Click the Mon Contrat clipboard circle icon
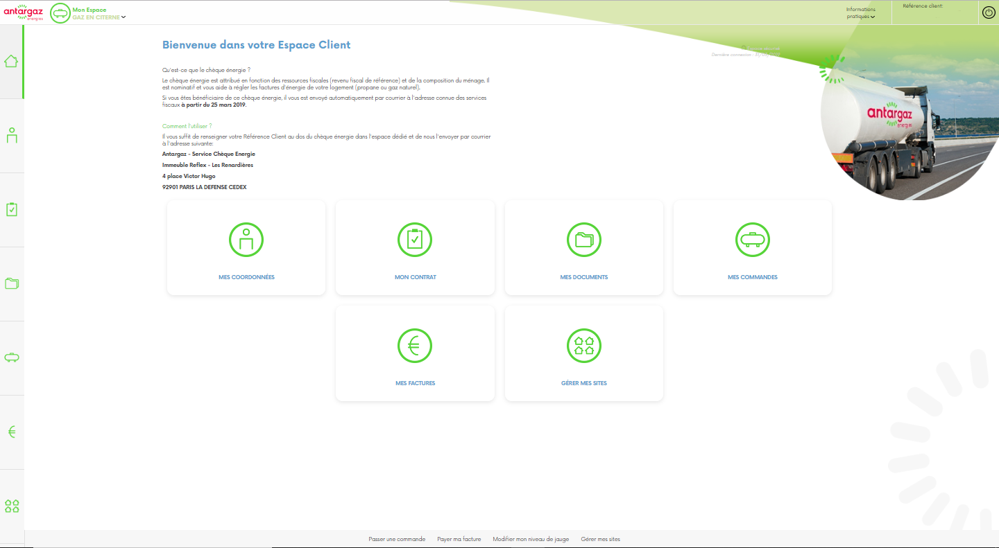This screenshot has height=548, width=999. (415, 240)
